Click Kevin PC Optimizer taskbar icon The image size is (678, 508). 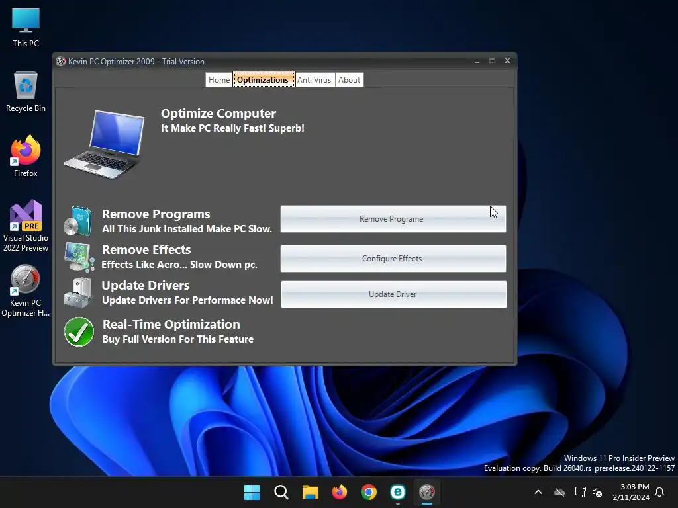(427, 492)
